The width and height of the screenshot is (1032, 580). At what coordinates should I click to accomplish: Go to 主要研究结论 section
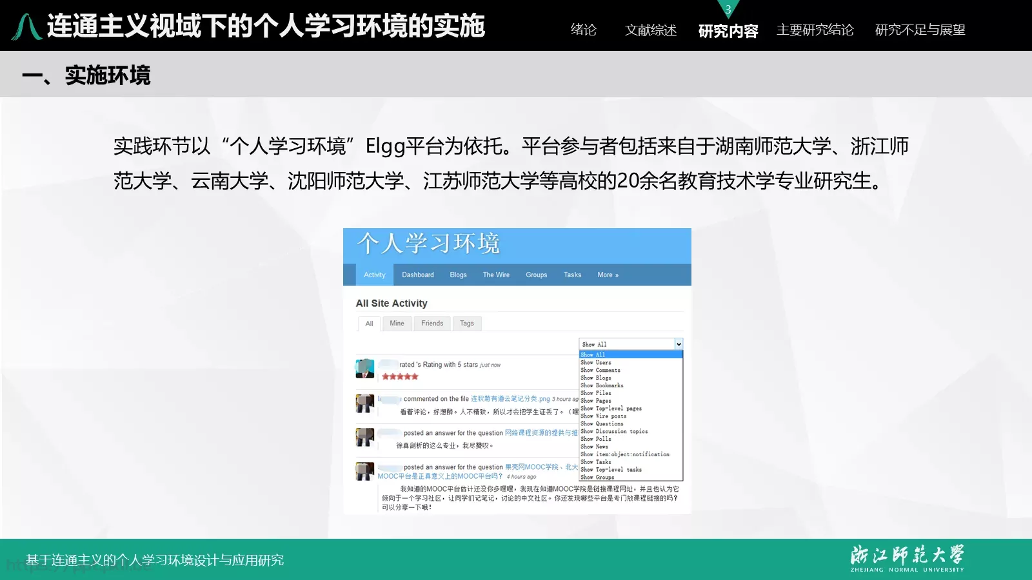coord(815,30)
